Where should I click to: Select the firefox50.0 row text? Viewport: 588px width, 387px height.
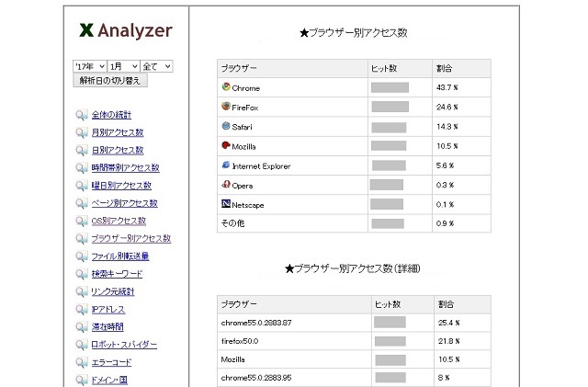[x=240, y=341]
